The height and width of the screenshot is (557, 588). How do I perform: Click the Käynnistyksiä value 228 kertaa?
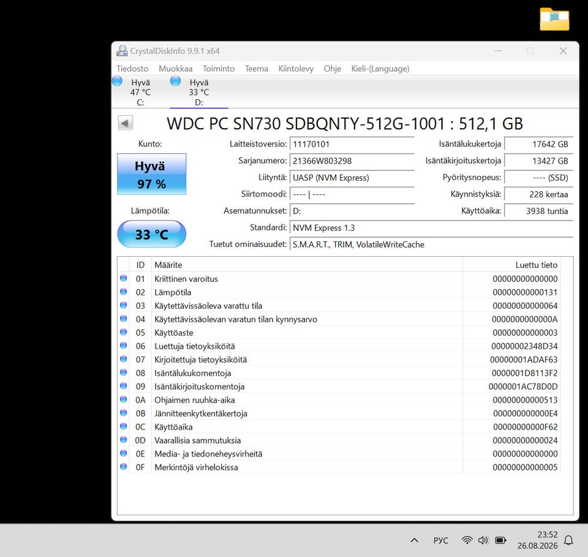(x=538, y=194)
